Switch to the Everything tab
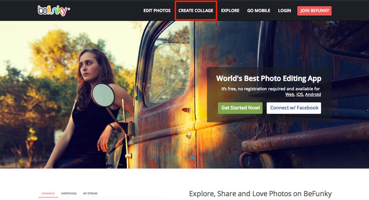The height and width of the screenshot is (200, 369). [69, 193]
